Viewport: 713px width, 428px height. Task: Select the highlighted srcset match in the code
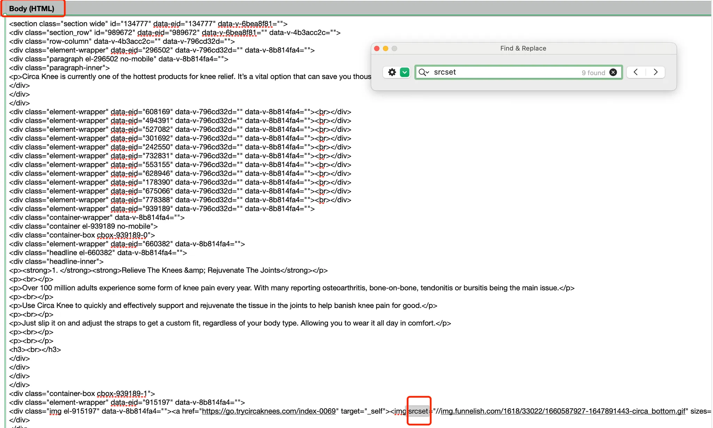coord(418,411)
